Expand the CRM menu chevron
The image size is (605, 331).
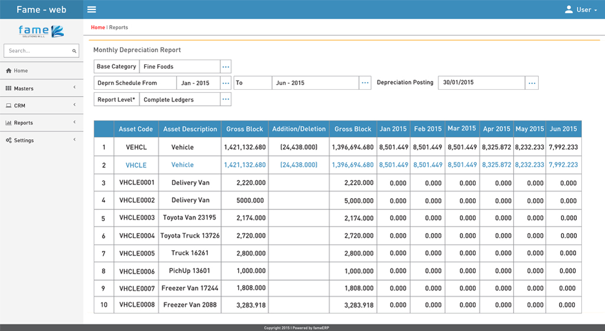coord(74,105)
